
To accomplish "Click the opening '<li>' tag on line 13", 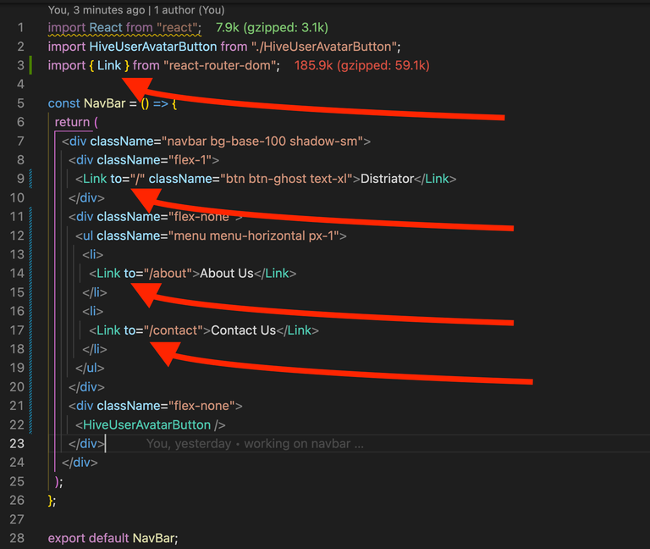I will [x=93, y=254].
